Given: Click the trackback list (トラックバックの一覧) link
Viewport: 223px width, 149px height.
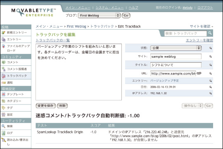Looking at the screenshot, I should click(x=53, y=40).
